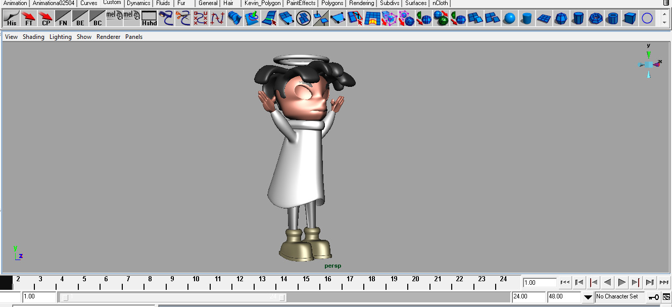The height and width of the screenshot is (307, 672).
Task: Click the range slider bar
Action: click(x=172, y=297)
